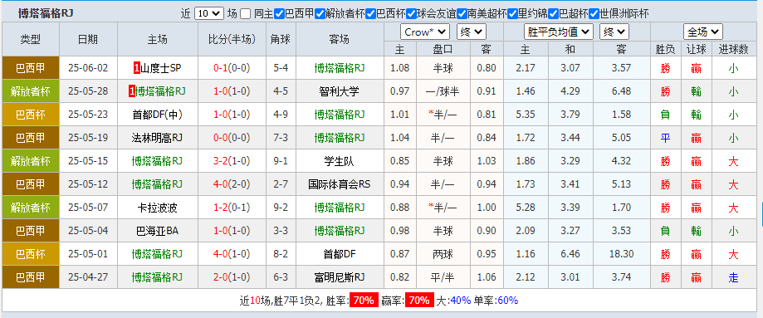Uncheck the 里约锦 filter checkbox
This screenshot has width=763, height=318.
click(512, 13)
